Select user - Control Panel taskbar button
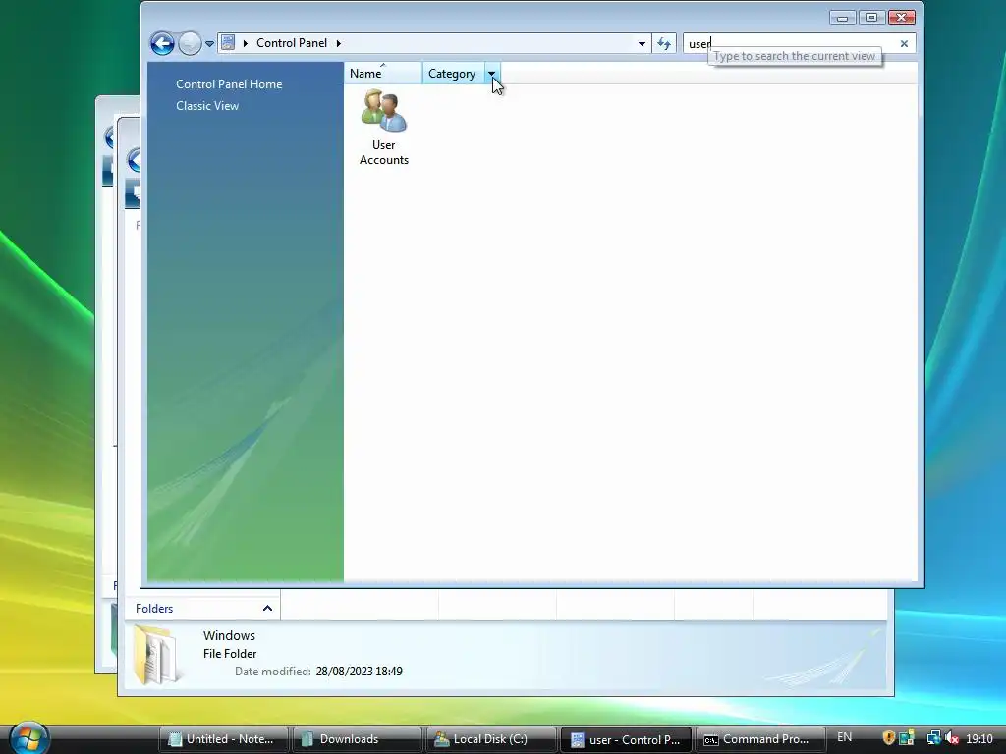This screenshot has height=754, width=1006. [x=626, y=740]
